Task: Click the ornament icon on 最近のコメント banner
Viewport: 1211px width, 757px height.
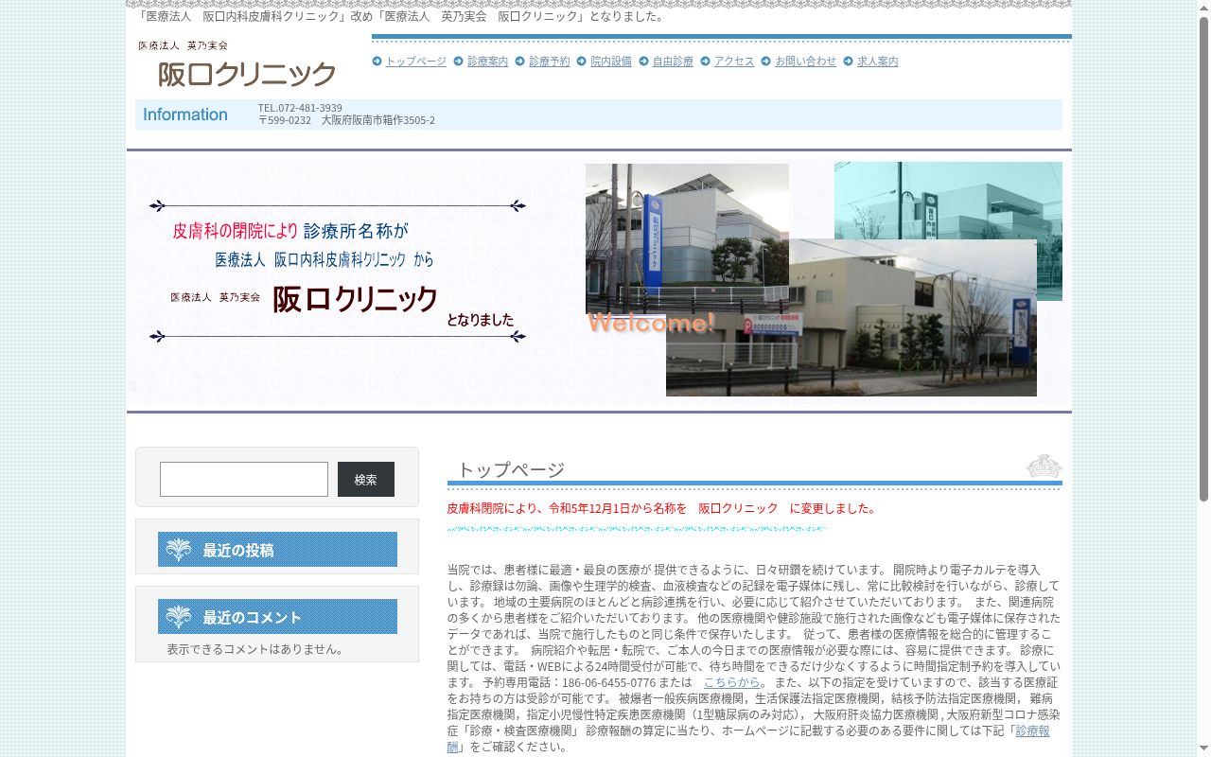Action: click(179, 617)
